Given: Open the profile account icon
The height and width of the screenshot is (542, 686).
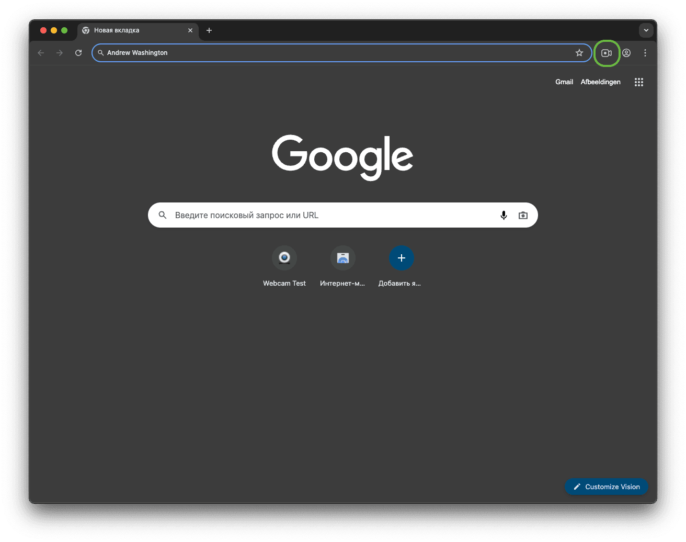Looking at the screenshot, I should click(626, 53).
